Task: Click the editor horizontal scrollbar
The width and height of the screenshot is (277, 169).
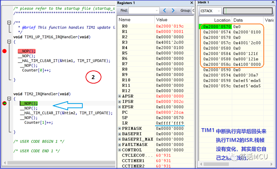Action: click(61, 163)
